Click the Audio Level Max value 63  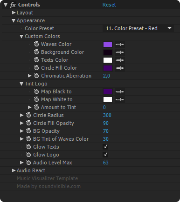106,163
